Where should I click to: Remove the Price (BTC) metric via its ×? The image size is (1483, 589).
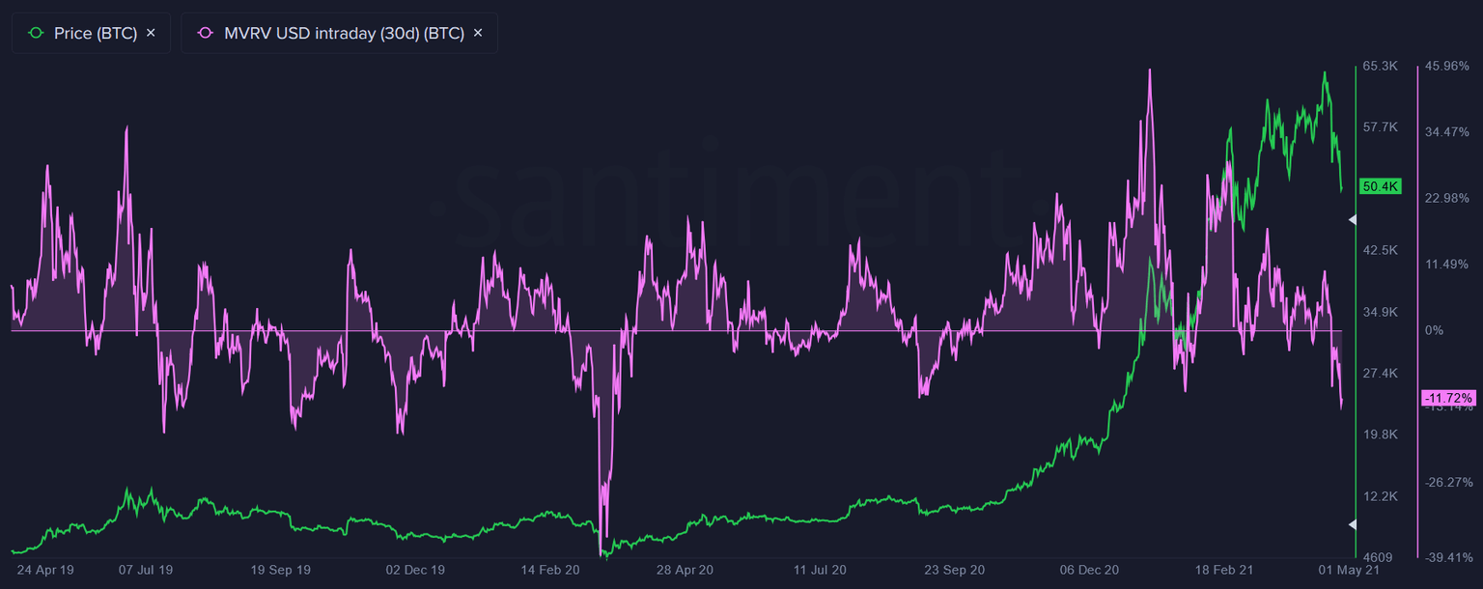point(151,32)
